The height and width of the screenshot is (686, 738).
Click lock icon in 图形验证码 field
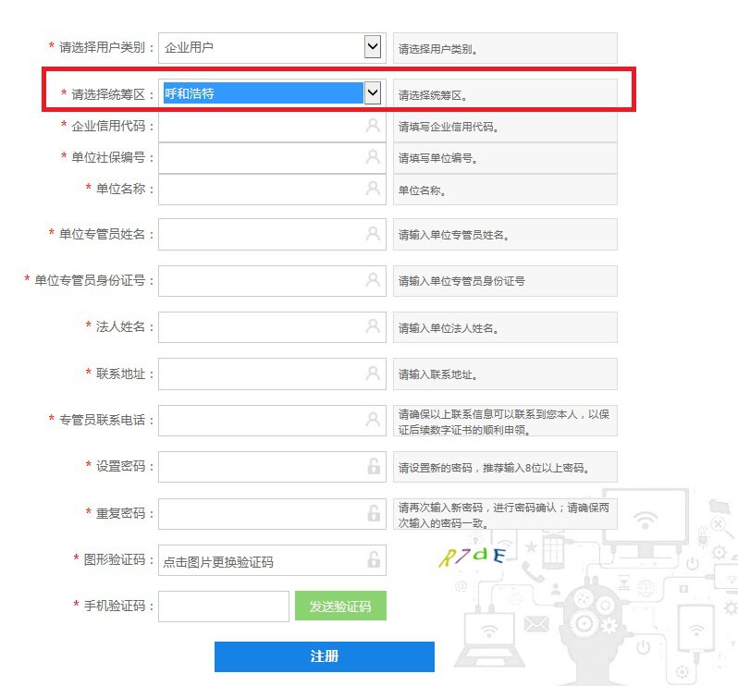[374, 559]
